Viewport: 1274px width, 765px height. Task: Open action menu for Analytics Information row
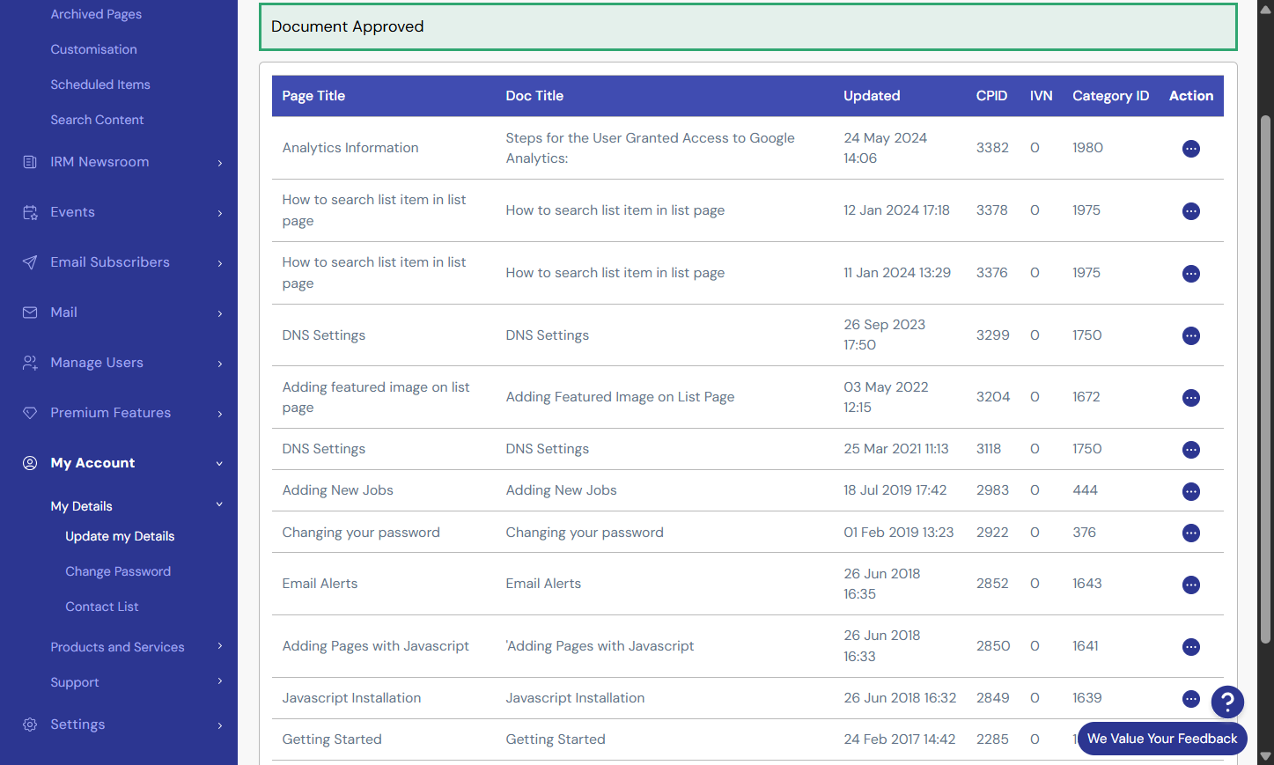pos(1190,149)
